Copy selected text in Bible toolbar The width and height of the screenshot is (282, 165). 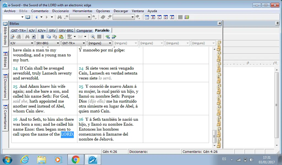pos(48,37)
